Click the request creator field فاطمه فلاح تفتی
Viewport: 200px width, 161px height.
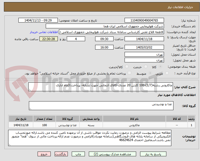point(111,32)
